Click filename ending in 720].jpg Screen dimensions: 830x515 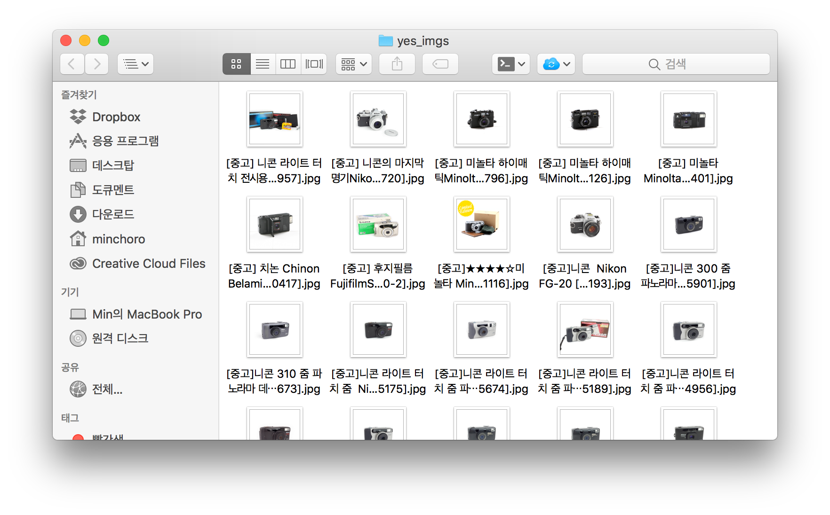(x=378, y=171)
